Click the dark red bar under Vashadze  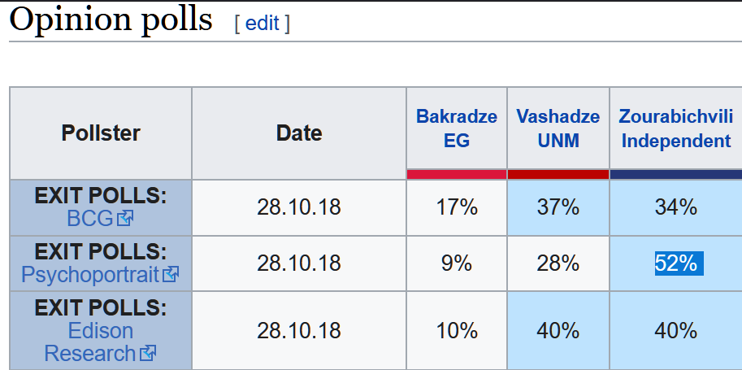click(x=558, y=174)
